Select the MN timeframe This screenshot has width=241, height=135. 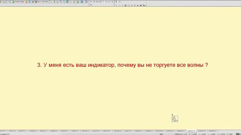91,5
